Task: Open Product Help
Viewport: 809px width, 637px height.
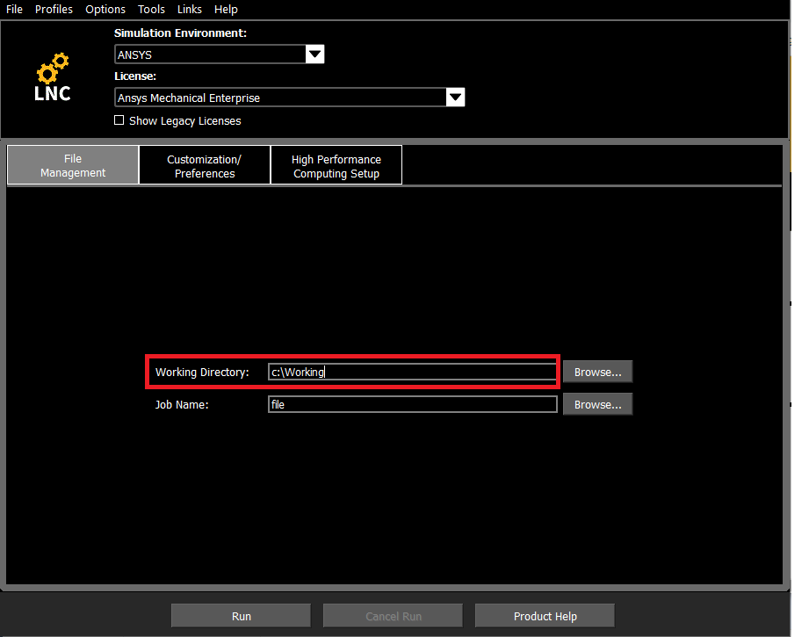Action: tap(545, 616)
